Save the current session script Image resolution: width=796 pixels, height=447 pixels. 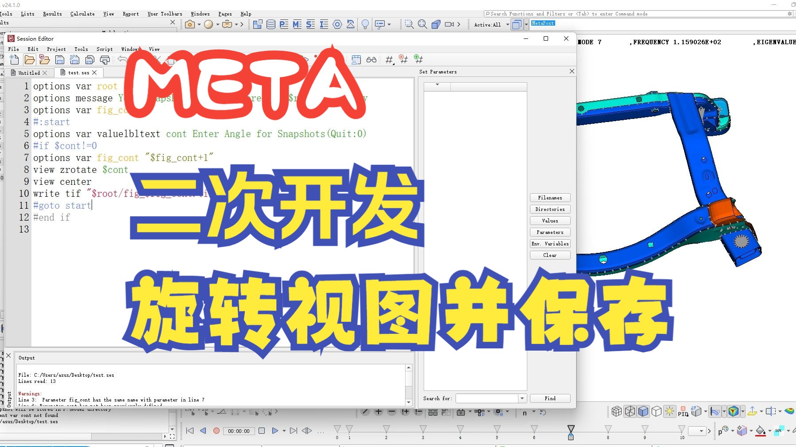click(59, 60)
